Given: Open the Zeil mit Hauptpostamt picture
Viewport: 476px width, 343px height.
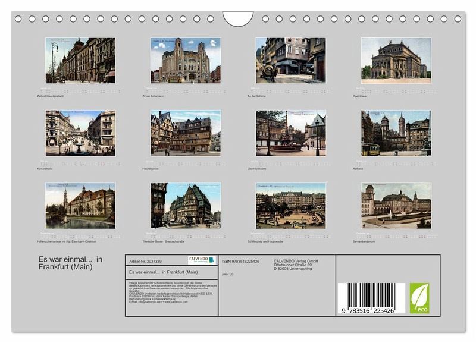Looking at the screenshot, I should [80, 60].
